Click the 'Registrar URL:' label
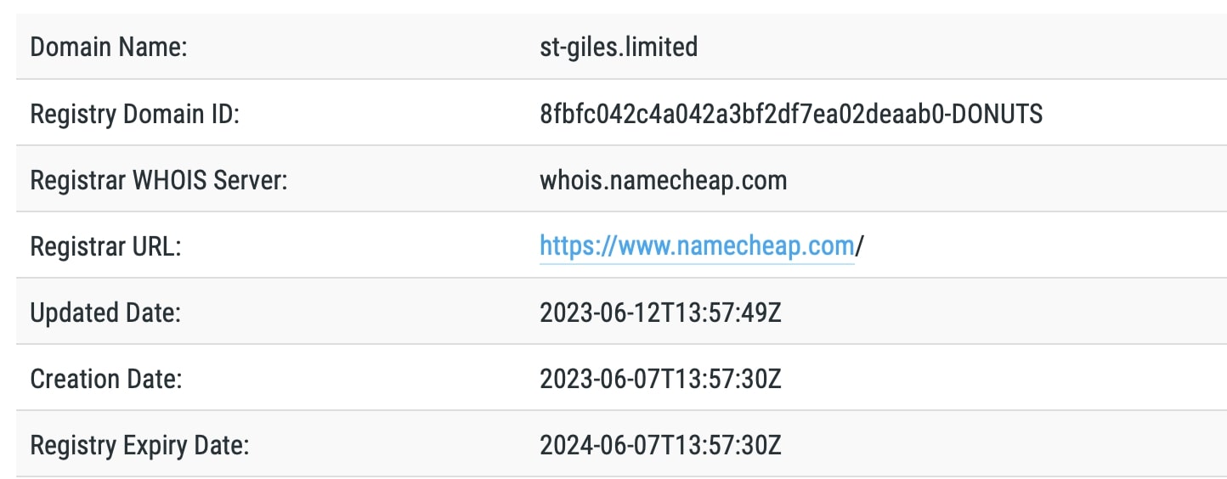 106,246
